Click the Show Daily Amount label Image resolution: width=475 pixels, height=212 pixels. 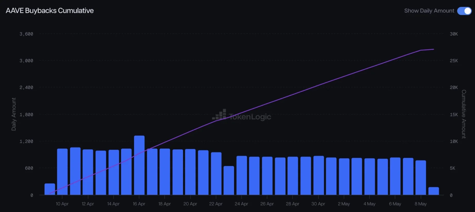click(x=429, y=11)
